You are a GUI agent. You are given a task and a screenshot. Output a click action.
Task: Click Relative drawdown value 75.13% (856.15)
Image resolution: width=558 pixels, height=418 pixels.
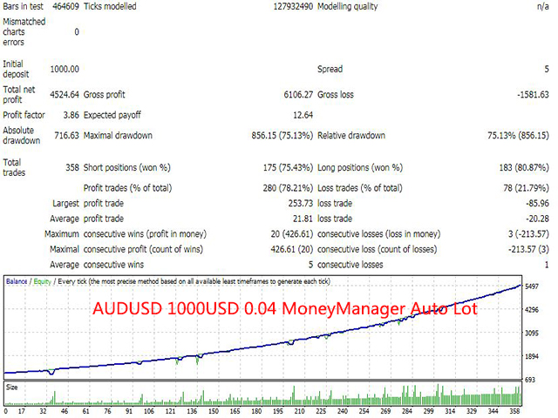518,136
